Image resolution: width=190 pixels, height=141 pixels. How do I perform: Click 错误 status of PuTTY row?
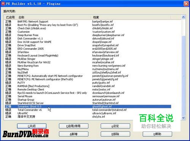(8, 83)
